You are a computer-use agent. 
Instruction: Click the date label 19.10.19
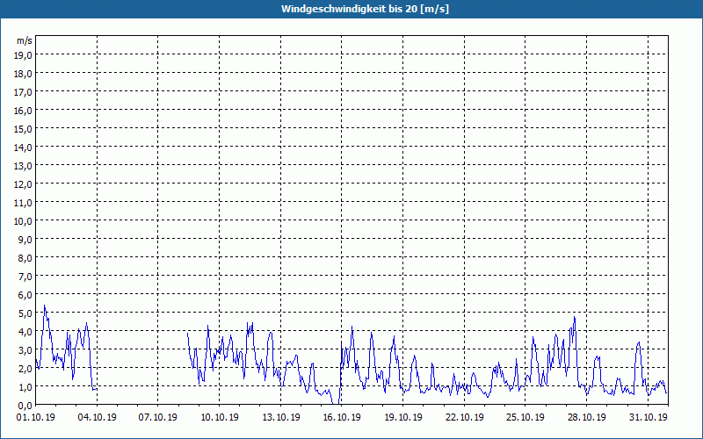pyautogui.click(x=403, y=418)
